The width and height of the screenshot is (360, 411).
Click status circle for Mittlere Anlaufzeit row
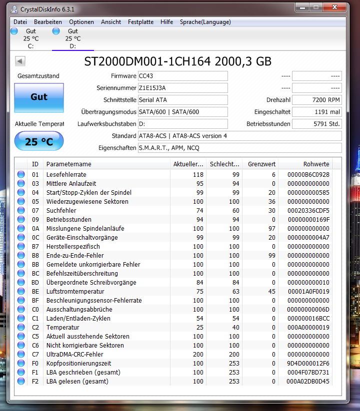click(21, 183)
